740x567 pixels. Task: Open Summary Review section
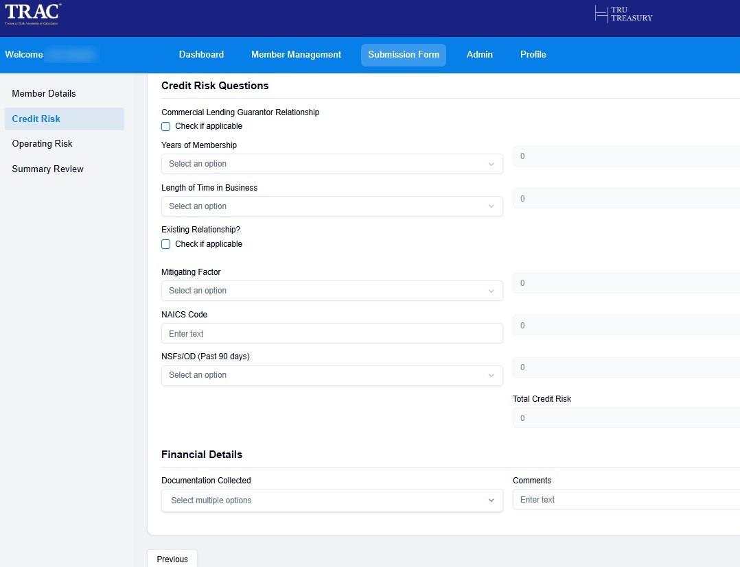tap(65, 169)
